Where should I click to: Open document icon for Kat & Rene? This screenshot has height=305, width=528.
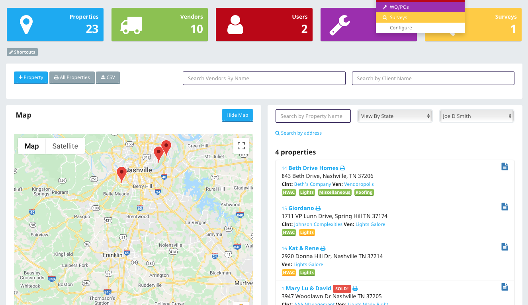point(505,247)
